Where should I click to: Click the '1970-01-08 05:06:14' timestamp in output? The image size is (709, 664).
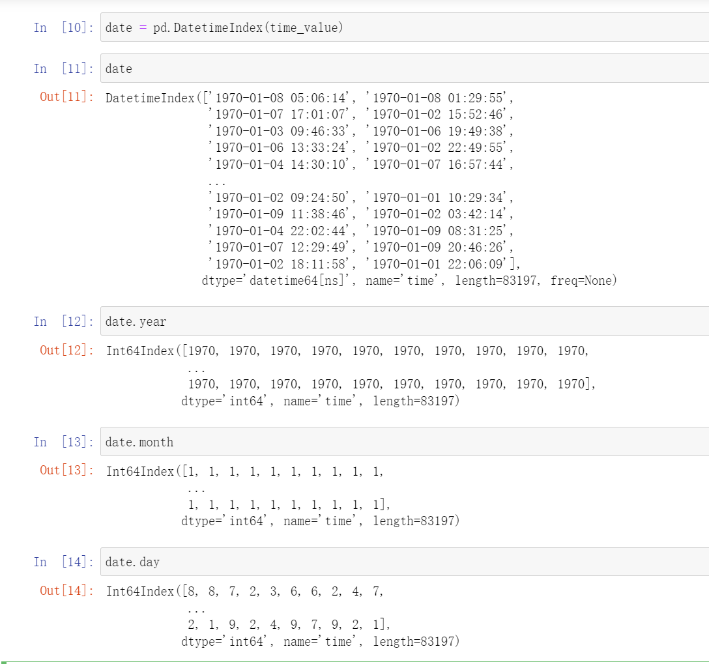coord(282,98)
